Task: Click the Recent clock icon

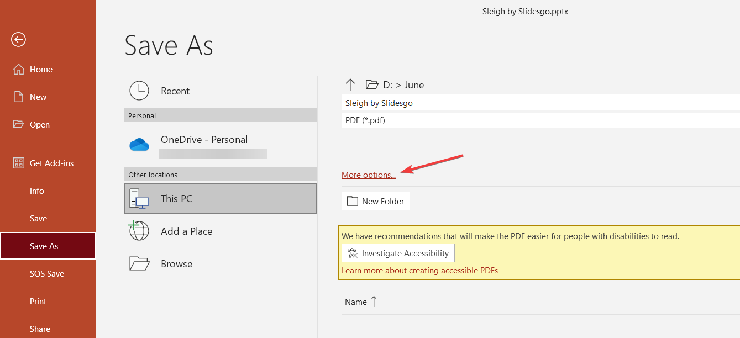Action: 139,91
